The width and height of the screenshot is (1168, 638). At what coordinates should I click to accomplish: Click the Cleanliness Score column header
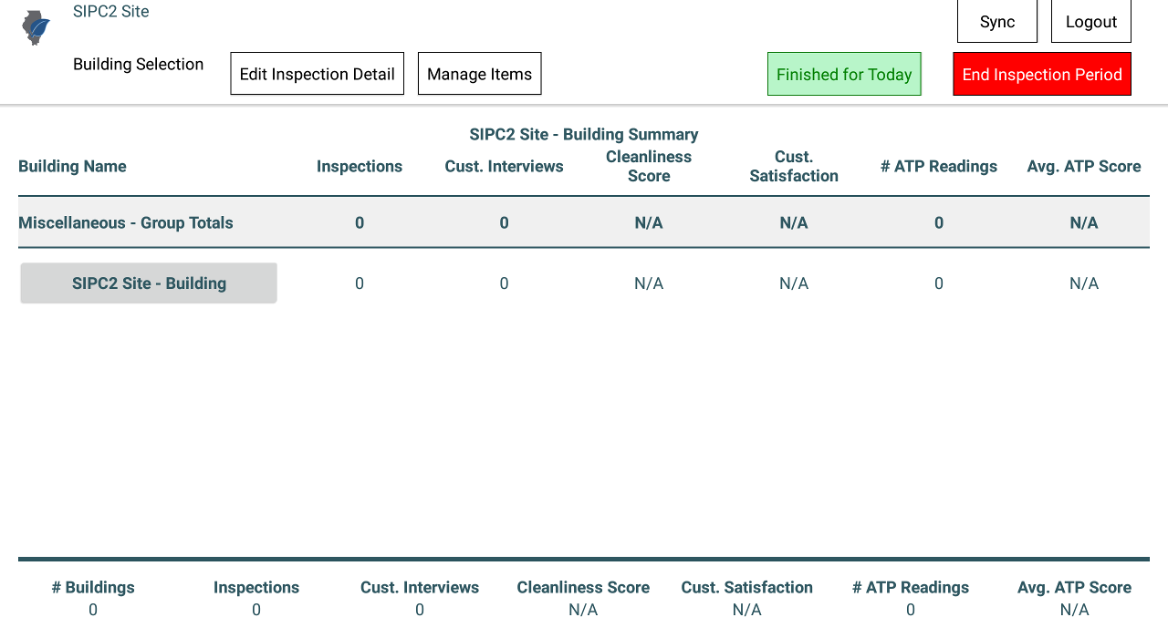[x=649, y=167]
